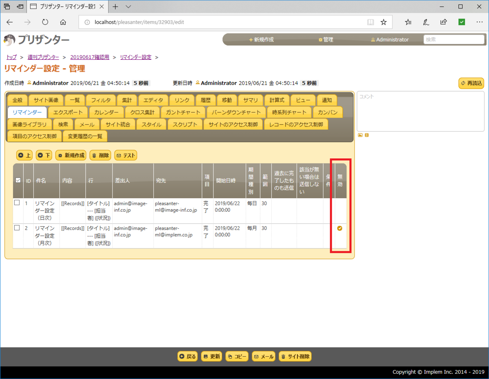Refresh the page with the browser reload icon

coord(45,22)
